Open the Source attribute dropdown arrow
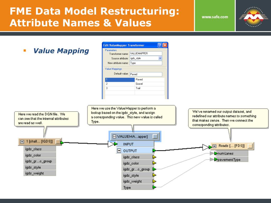 click(x=160, y=58)
